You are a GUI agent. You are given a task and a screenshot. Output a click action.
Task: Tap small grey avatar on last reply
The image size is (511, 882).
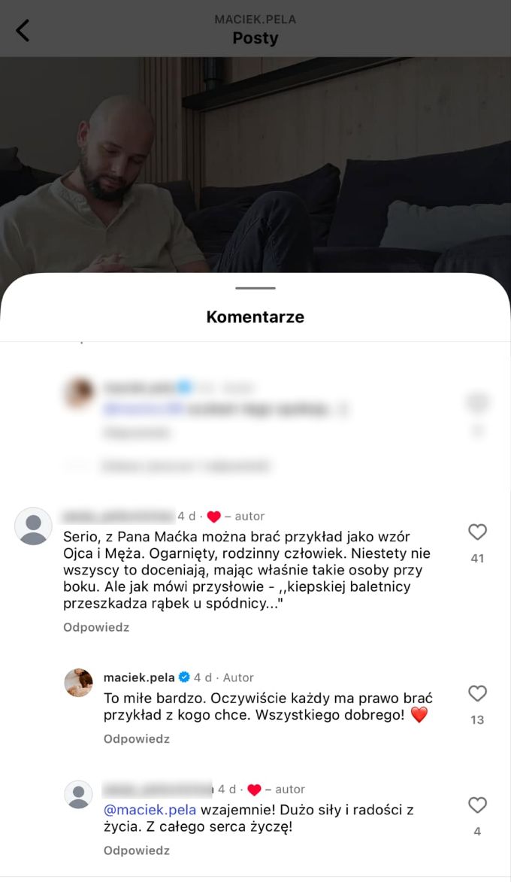79,795
